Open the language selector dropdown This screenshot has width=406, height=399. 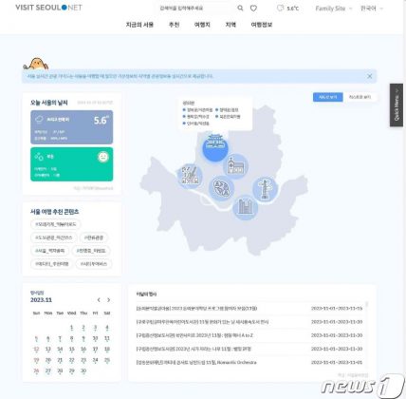click(372, 9)
